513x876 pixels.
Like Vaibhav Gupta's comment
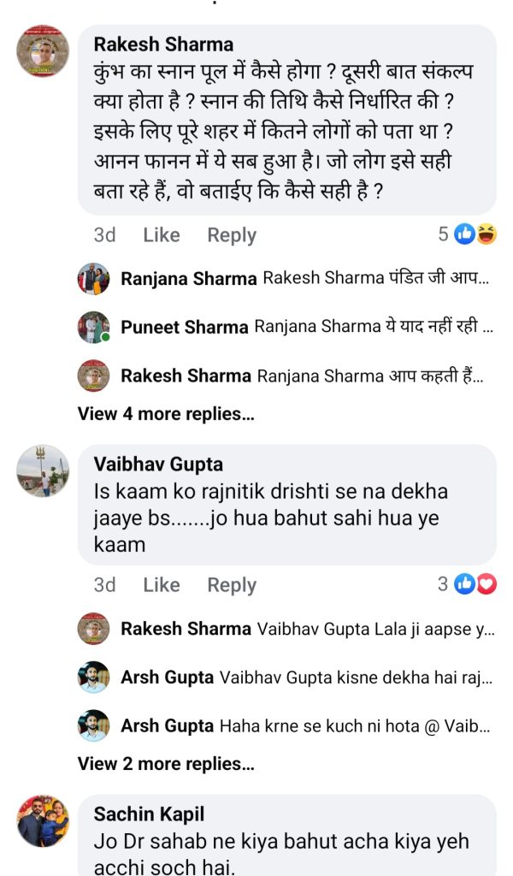[x=161, y=585]
